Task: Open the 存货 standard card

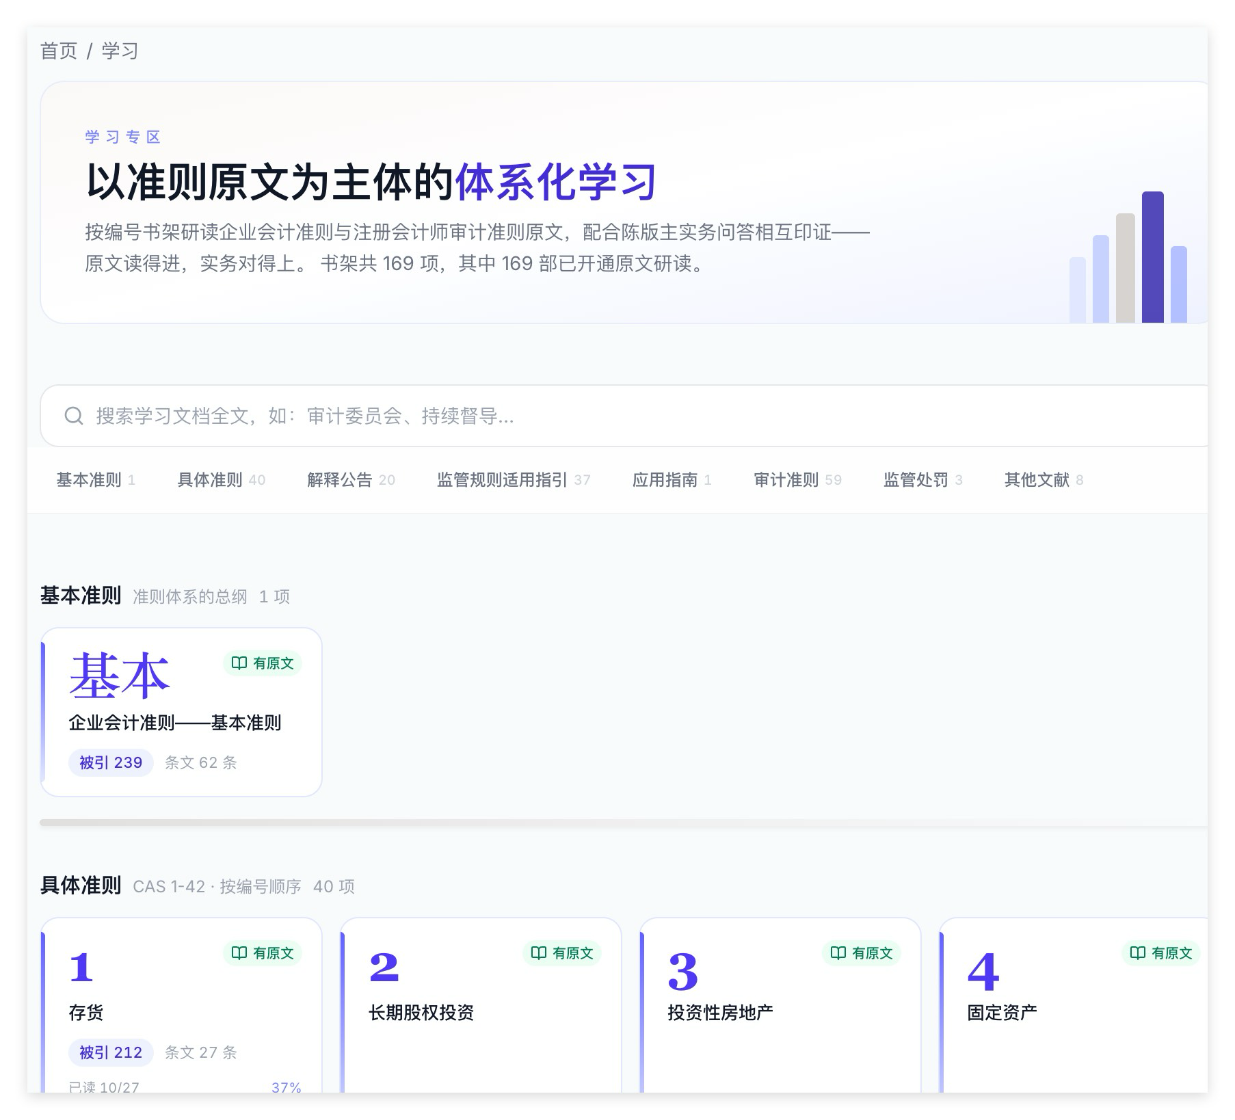Action: tap(181, 1005)
